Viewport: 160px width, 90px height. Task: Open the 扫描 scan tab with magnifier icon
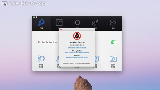(x=41, y=23)
